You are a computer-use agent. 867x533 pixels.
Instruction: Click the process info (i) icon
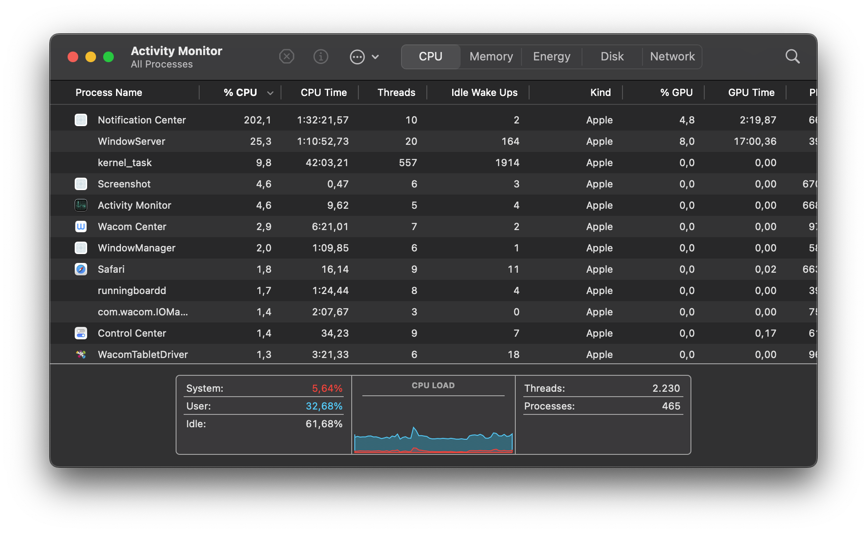pyautogui.click(x=321, y=57)
